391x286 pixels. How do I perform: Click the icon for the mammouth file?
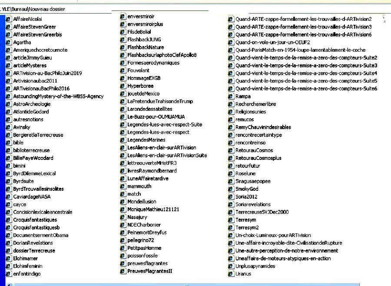(x=123, y=186)
